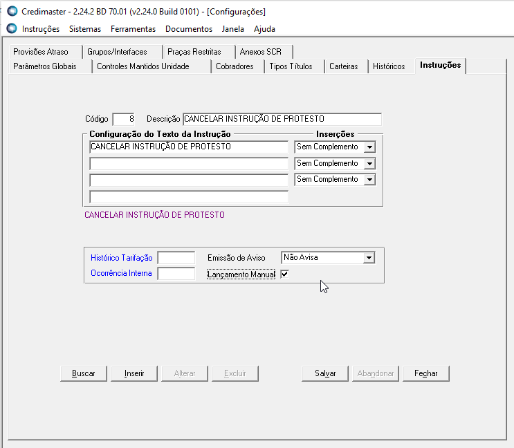The width and height of the screenshot is (514, 448).
Task: Toggle the Lançamento Manual checkbox
Action: [x=284, y=274]
